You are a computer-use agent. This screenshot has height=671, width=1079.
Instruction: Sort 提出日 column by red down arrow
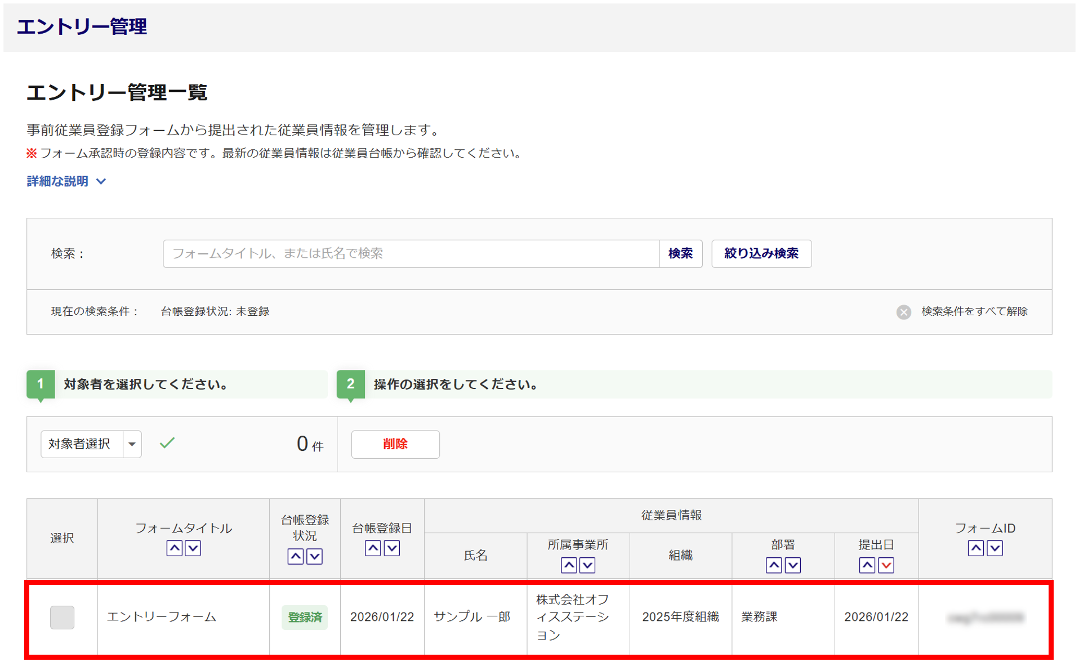pos(886,565)
